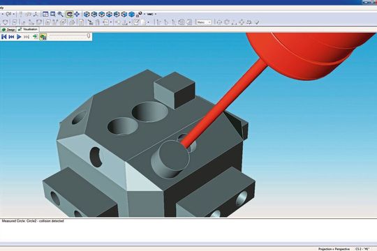Image resolution: width=377 pixels, height=251 pixels.
Task: Click the green arrow icon beside playback controls
Action: click(x=36, y=36)
